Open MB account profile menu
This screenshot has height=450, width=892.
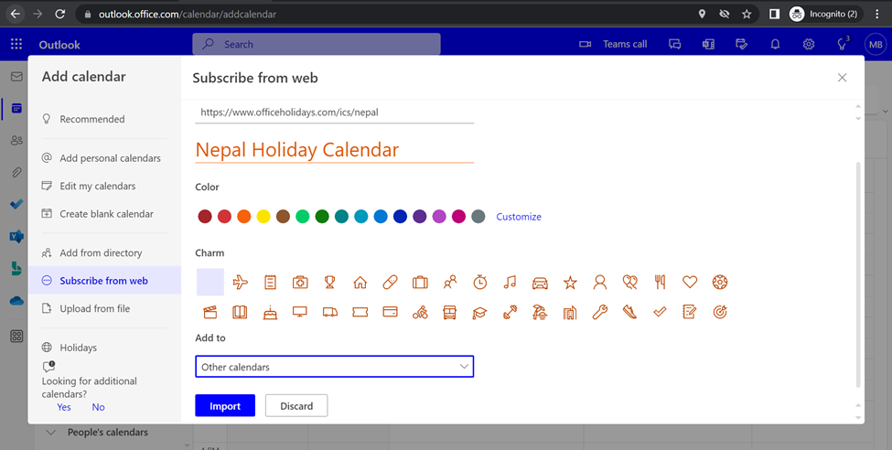tap(876, 45)
